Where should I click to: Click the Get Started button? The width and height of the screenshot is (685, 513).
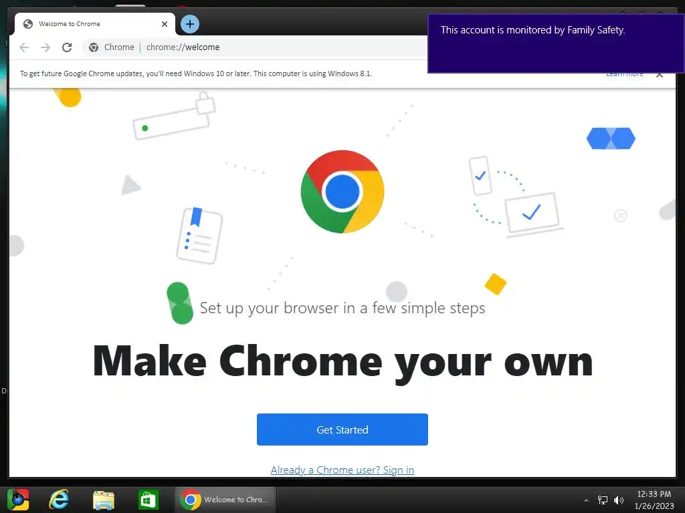point(342,430)
